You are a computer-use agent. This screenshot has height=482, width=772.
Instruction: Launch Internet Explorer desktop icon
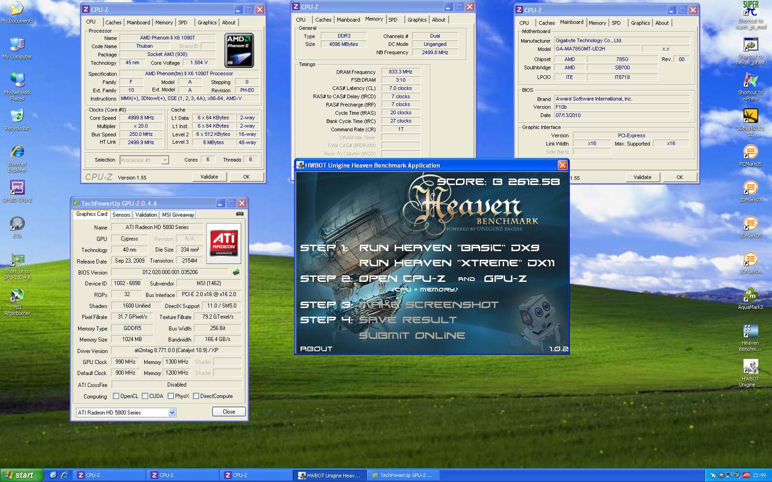[17, 158]
